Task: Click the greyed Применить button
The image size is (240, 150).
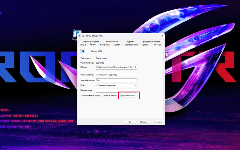Action: pyautogui.click(x=157, y=122)
